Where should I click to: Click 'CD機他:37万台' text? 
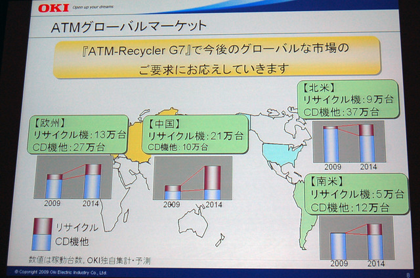coord(341,112)
